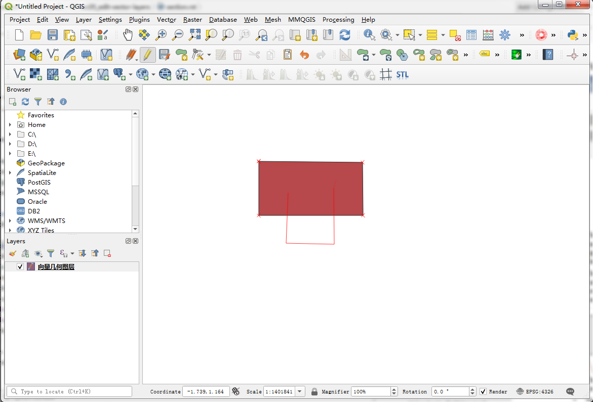Increase Rotation with up stepper arrow
This screenshot has height=402, width=593.
pos(472,389)
